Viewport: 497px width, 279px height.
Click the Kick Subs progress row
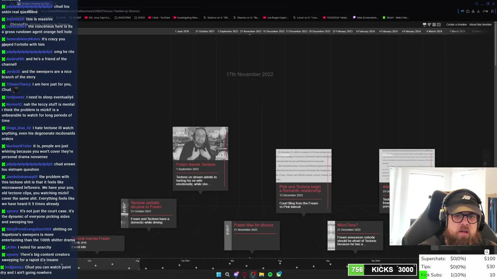coord(458,275)
